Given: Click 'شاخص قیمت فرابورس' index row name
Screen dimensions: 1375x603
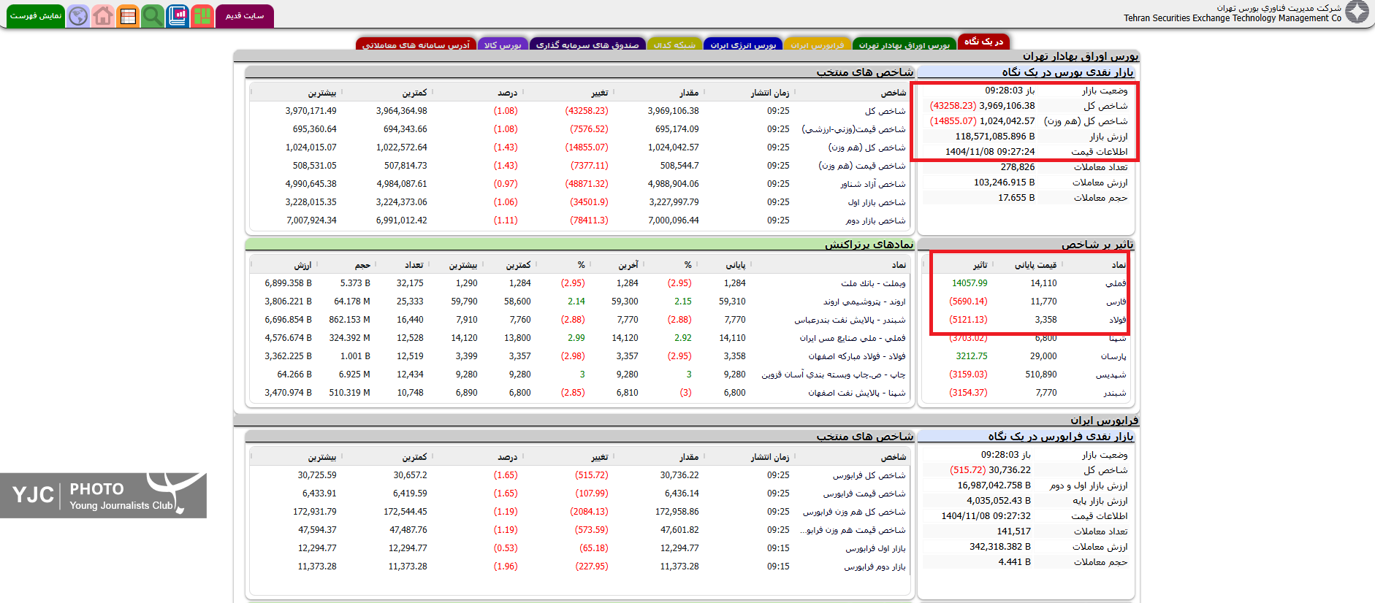Looking at the screenshot, I should coord(864,493).
